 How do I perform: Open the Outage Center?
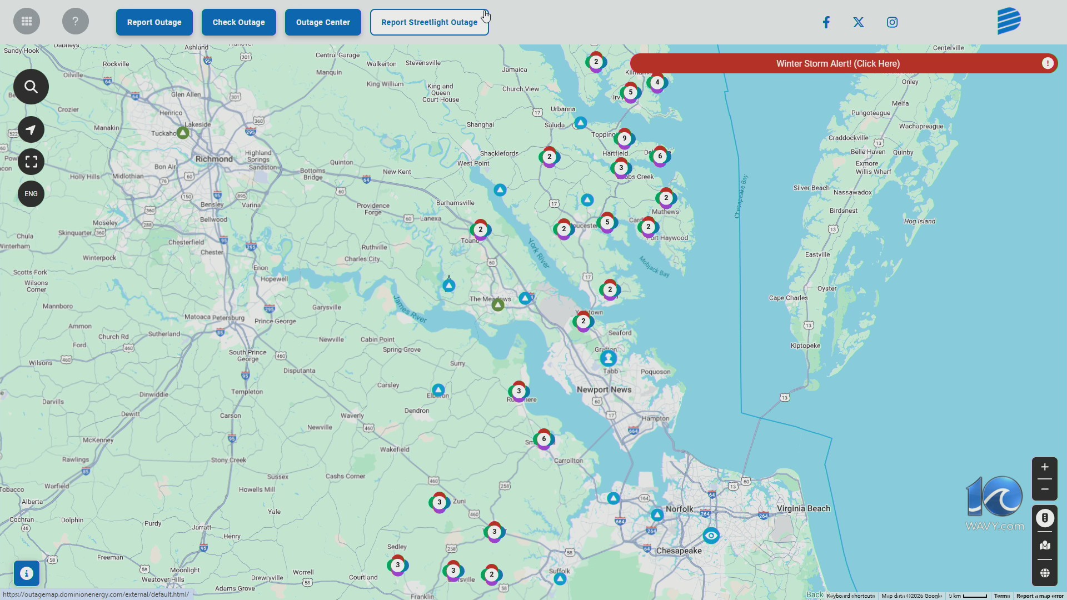pos(323,22)
